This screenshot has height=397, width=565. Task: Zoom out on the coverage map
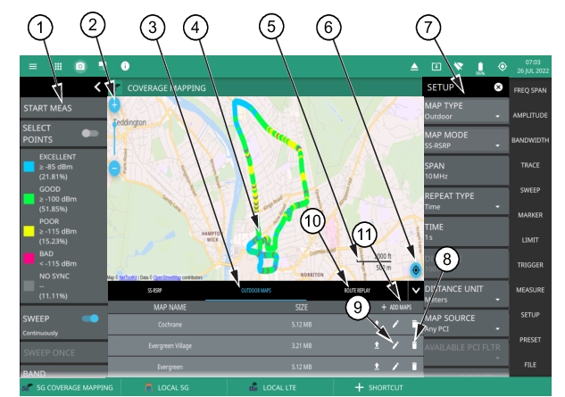(x=114, y=167)
